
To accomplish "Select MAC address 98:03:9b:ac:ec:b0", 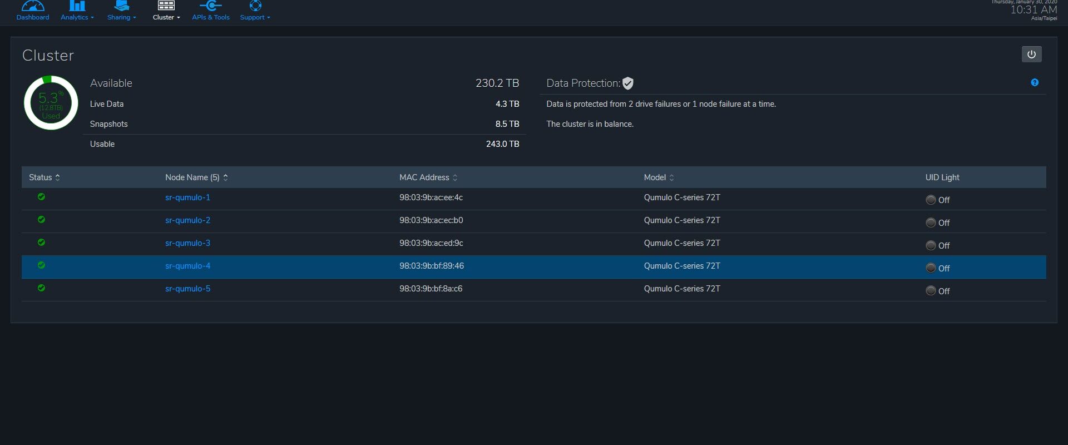I will pyautogui.click(x=431, y=220).
